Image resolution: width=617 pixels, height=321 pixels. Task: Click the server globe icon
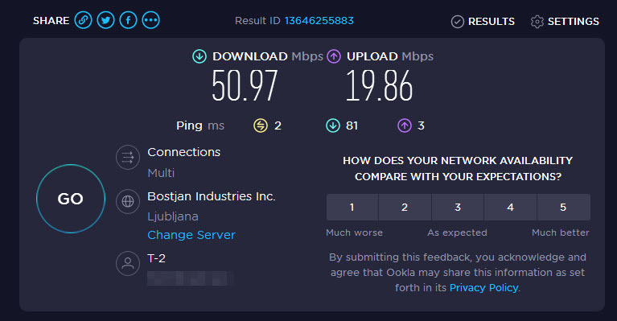(128, 201)
